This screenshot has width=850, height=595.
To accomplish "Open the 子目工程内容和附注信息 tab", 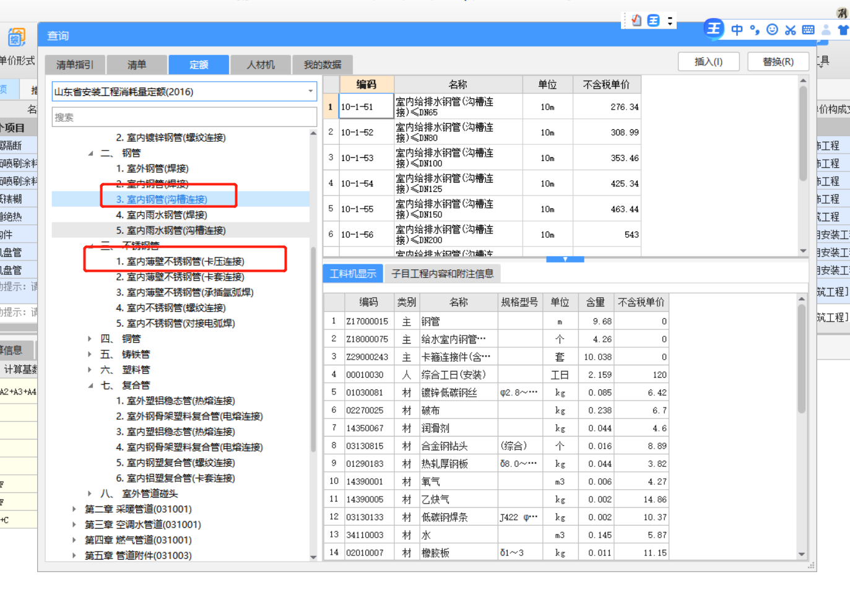I will pos(443,274).
